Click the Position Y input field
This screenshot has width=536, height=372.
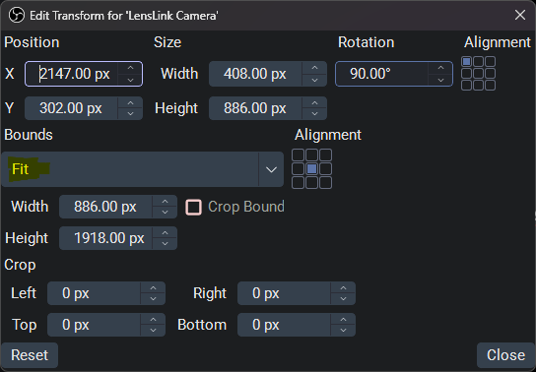point(84,108)
